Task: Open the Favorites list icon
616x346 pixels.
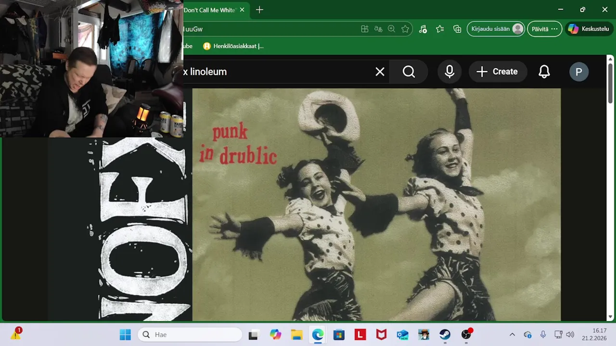Action: click(440, 29)
